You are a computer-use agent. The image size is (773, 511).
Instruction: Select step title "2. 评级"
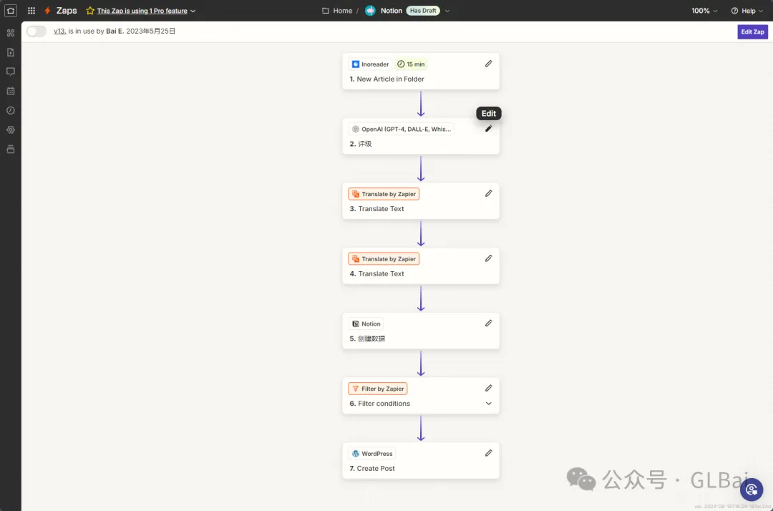360,144
